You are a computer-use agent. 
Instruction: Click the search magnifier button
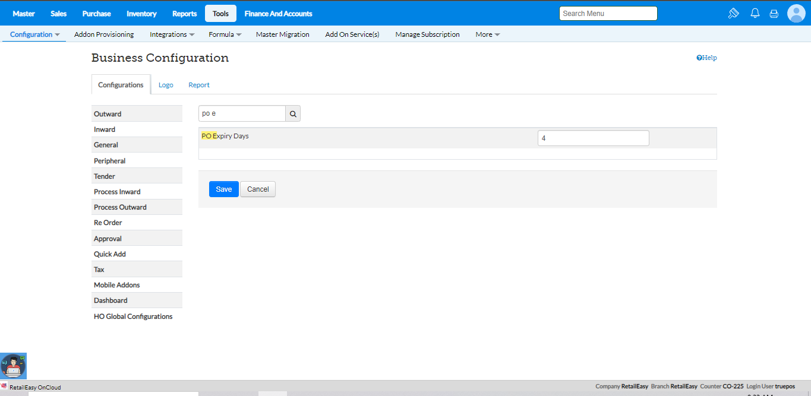click(293, 113)
